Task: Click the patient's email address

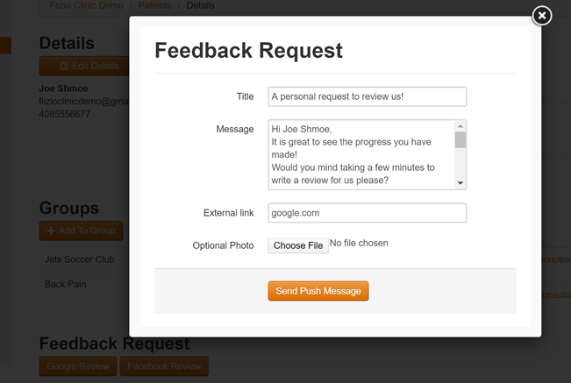Action: pos(84,102)
